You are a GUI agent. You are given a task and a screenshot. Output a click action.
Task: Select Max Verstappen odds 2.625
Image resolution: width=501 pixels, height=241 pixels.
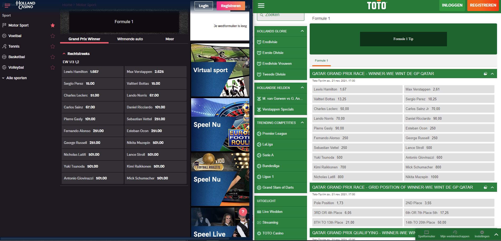coord(155,72)
